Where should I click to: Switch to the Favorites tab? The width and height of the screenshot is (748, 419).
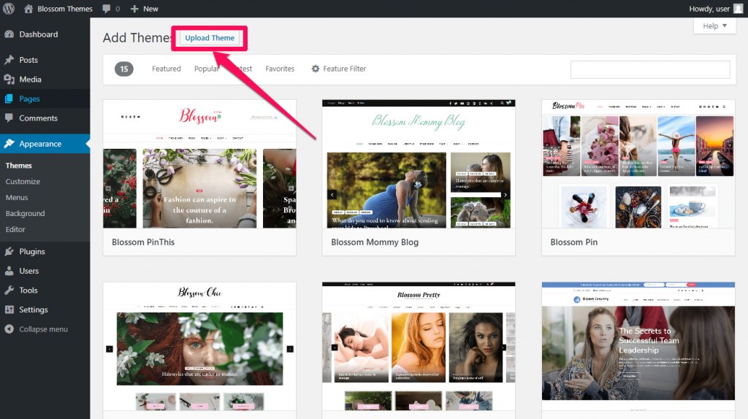click(x=280, y=69)
